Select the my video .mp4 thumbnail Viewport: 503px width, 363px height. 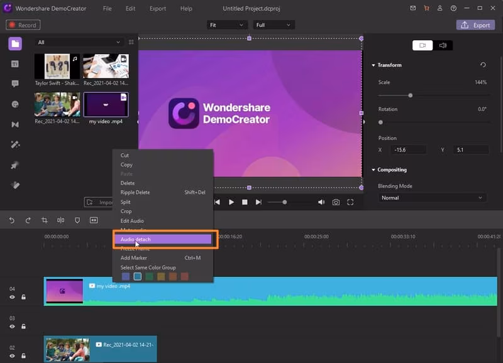[106, 105]
